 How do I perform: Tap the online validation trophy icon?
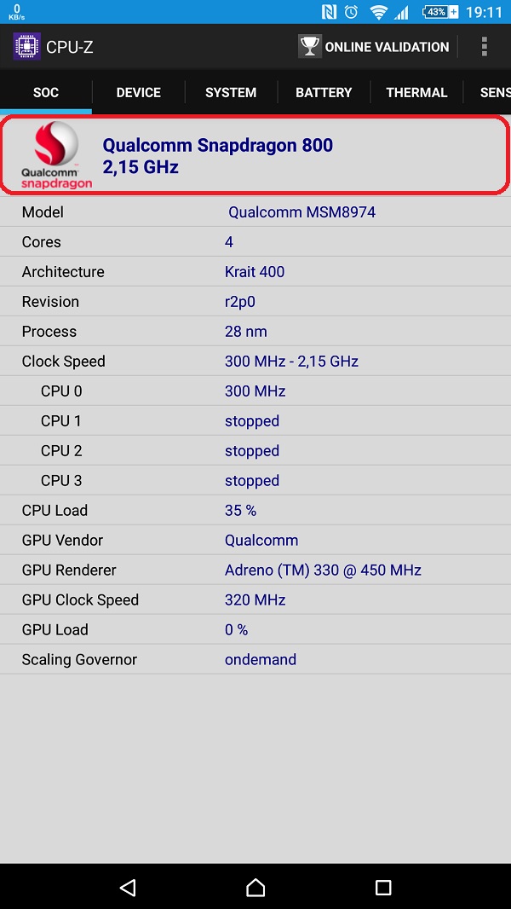click(x=309, y=47)
